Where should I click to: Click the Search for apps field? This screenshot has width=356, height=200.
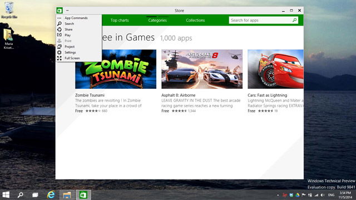(x=263, y=20)
